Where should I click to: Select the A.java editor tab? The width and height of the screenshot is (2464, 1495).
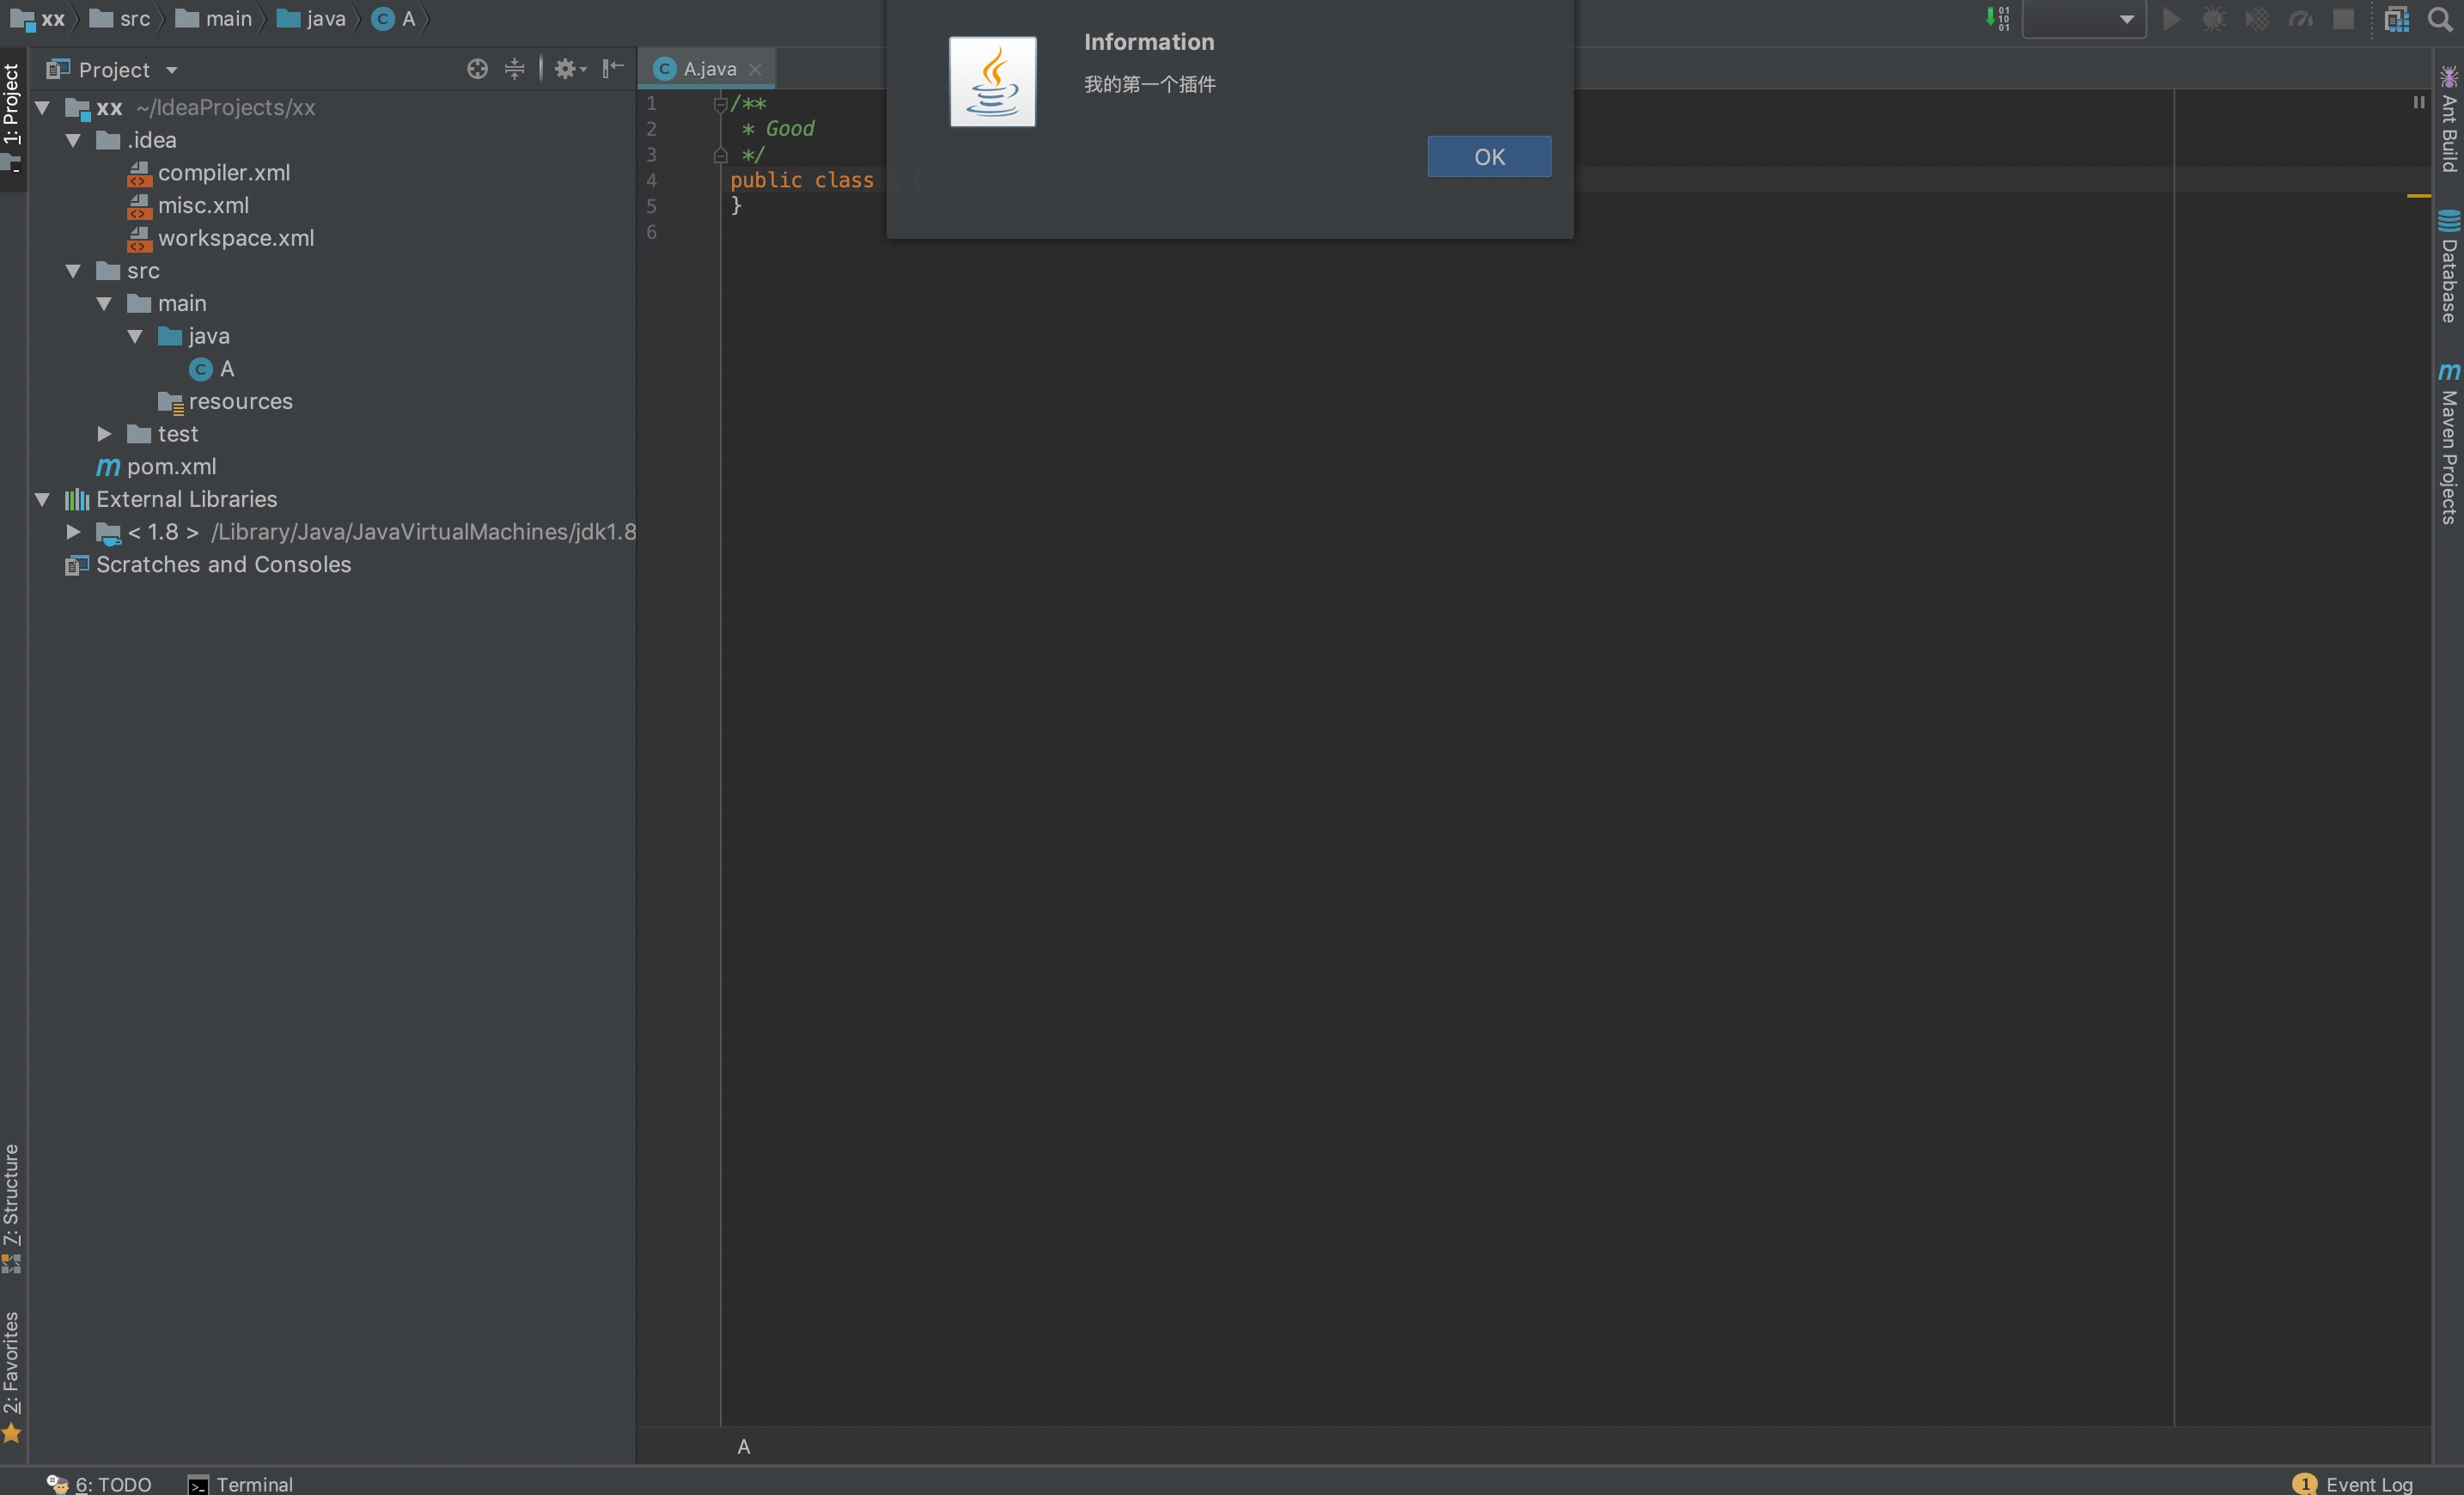tap(706, 69)
